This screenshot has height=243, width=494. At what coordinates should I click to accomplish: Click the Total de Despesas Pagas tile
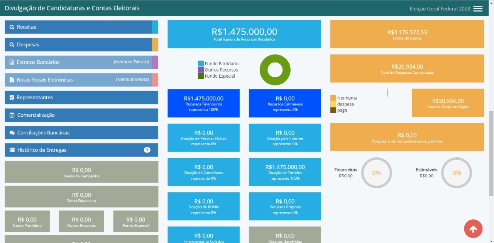click(x=448, y=103)
